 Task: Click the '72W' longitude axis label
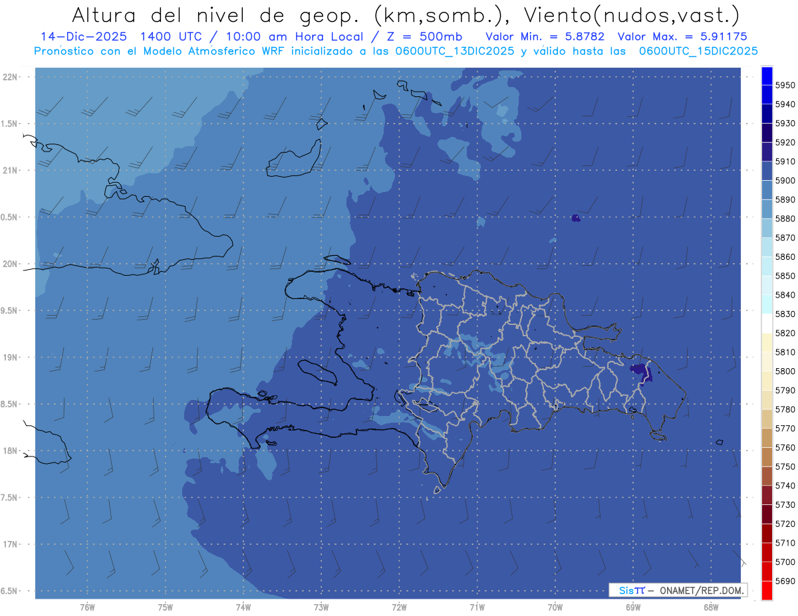pyautogui.click(x=399, y=607)
